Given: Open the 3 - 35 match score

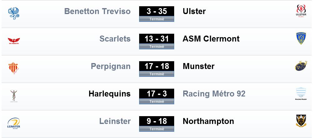Looking at the screenshot, I should [157, 11].
